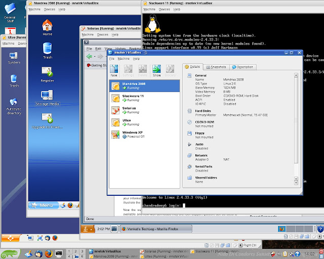Image resolution: width=324 pixels, height=259 pixels.
Task: Select the Slackware 11 VM entry
Action: (x=144, y=98)
